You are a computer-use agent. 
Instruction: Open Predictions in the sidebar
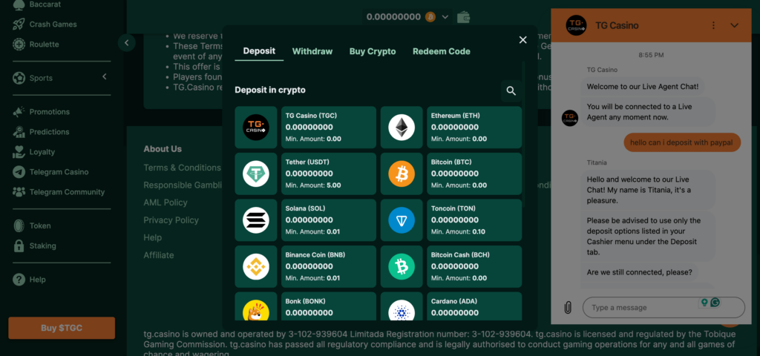pos(49,132)
